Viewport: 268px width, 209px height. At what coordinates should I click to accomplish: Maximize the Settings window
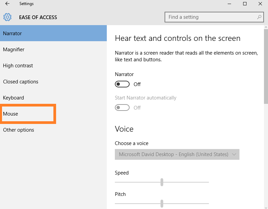[245, 4]
